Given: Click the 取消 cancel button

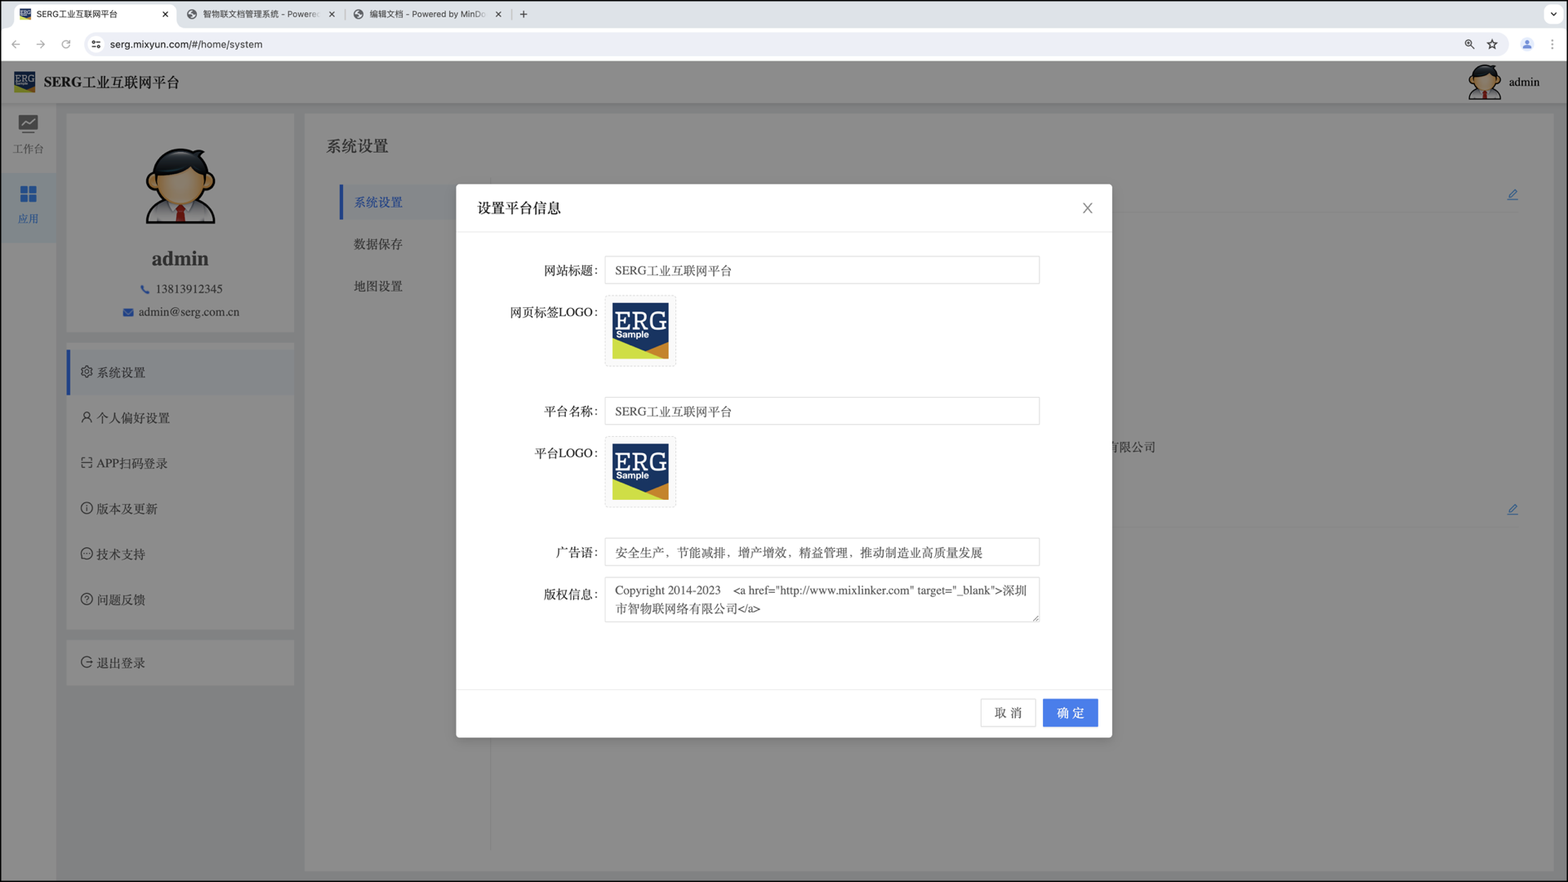Looking at the screenshot, I should [x=1008, y=713].
